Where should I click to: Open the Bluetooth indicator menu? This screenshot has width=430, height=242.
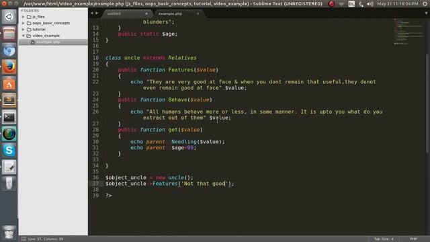[361, 4]
